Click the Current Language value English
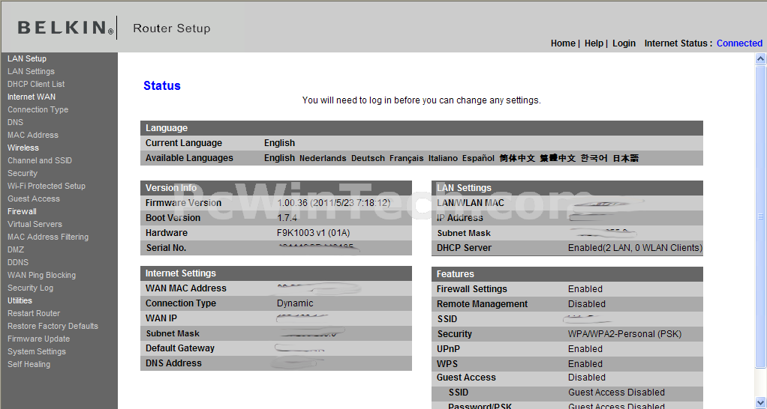The width and height of the screenshot is (767, 409). pyautogui.click(x=279, y=143)
